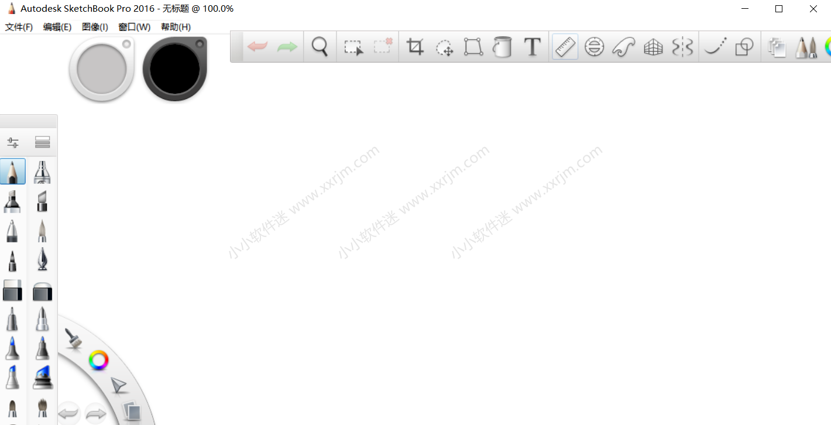Add text with the T tool
This screenshot has width=831, height=425.
[532, 47]
